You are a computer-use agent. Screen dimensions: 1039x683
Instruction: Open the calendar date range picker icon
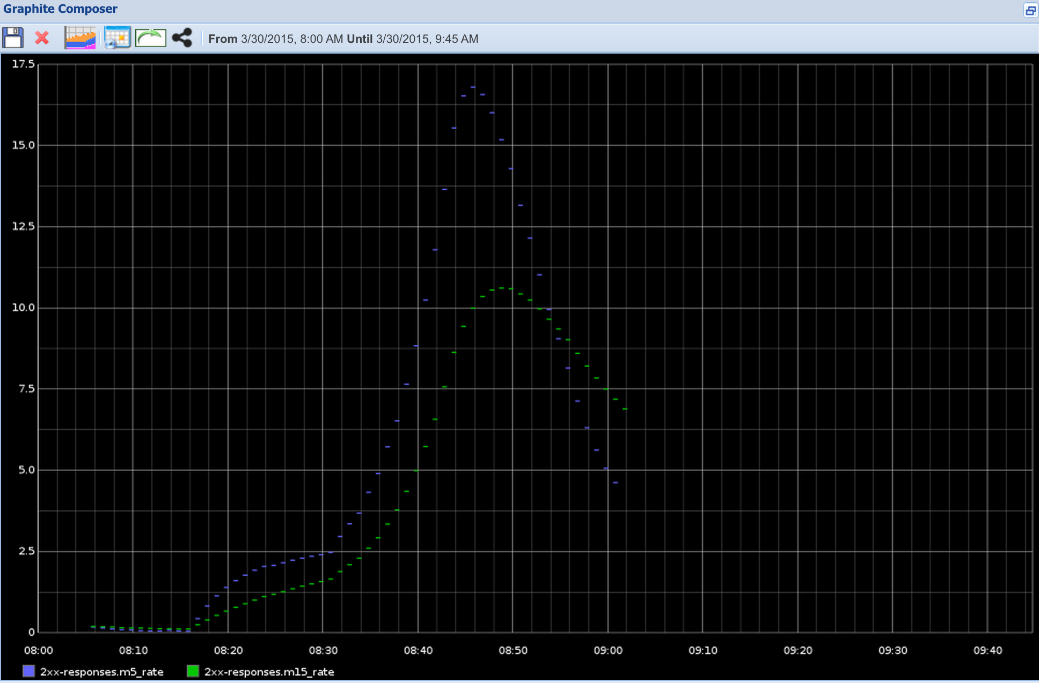coord(118,38)
